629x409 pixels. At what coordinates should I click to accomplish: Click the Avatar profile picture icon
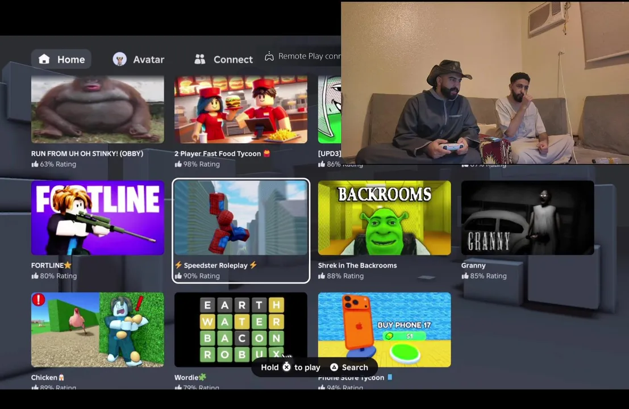(119, 59)
